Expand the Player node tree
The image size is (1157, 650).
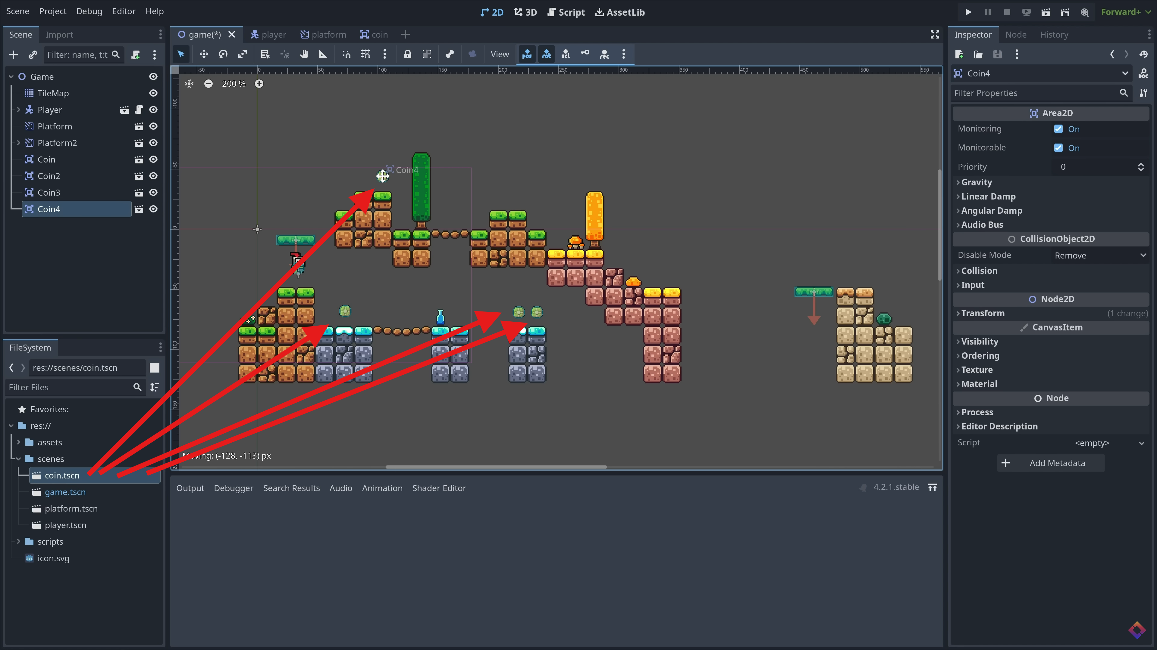click(x=18, y=110)
